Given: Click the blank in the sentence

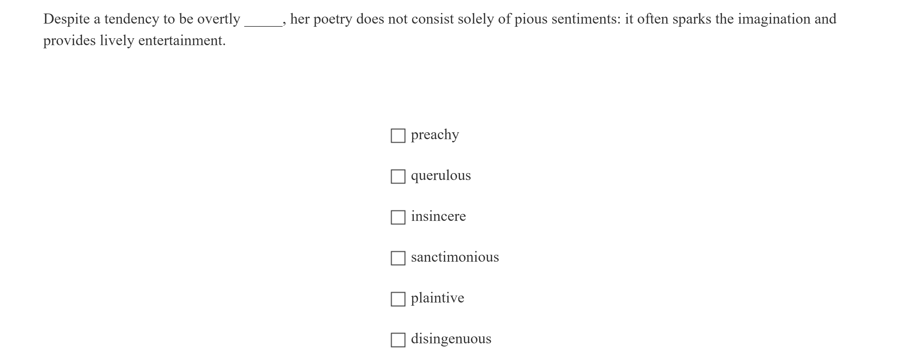Looking at the screenshot, I should click(x=263, y=20).
